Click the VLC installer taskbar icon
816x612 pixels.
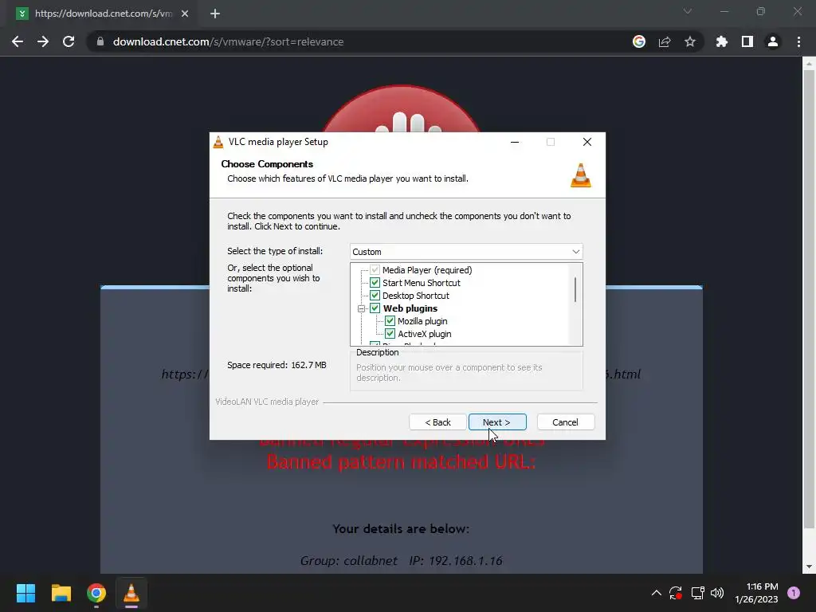(131, 593)
